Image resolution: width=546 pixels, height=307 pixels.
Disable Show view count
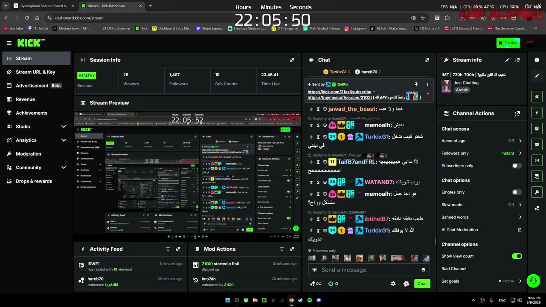click(517, 256)
